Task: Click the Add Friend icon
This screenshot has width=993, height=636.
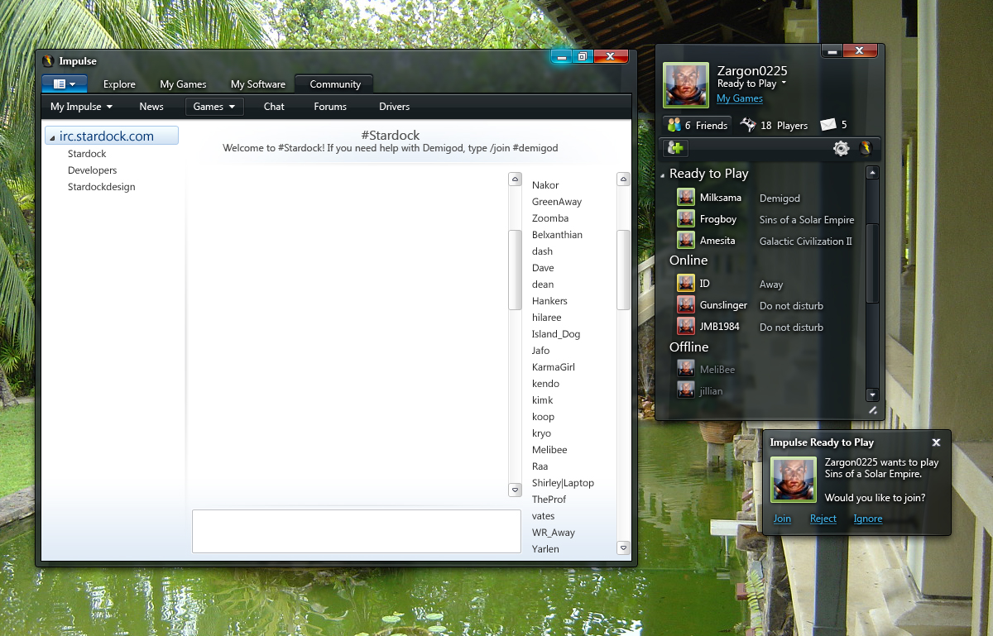Action: (x=676, y=148)
